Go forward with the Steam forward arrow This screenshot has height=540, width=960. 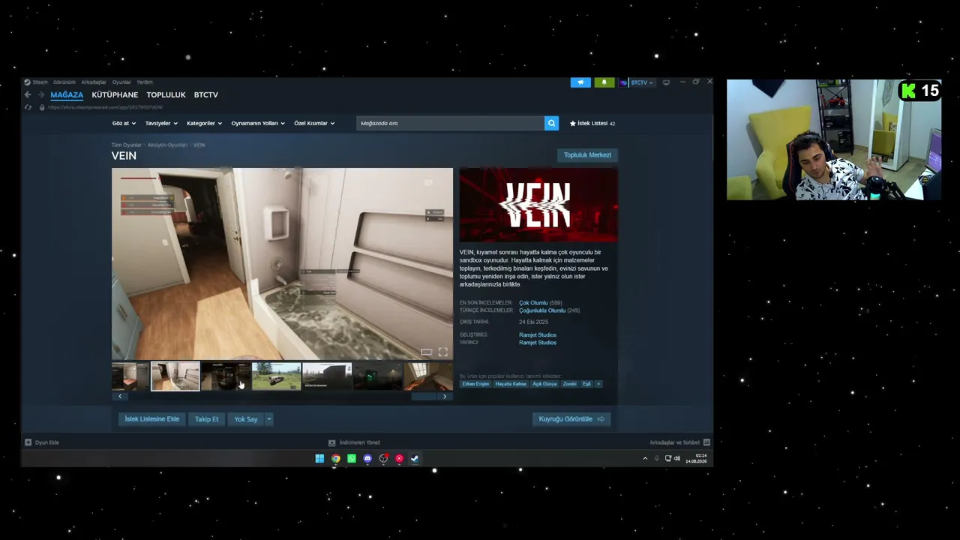[x=40, y=94]
